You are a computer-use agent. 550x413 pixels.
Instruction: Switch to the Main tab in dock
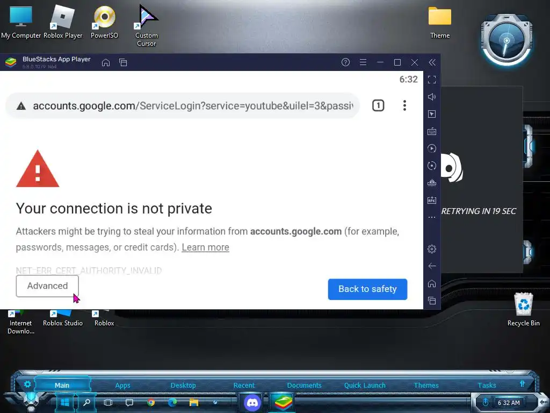pyautogui.click(x=62, y=385)
